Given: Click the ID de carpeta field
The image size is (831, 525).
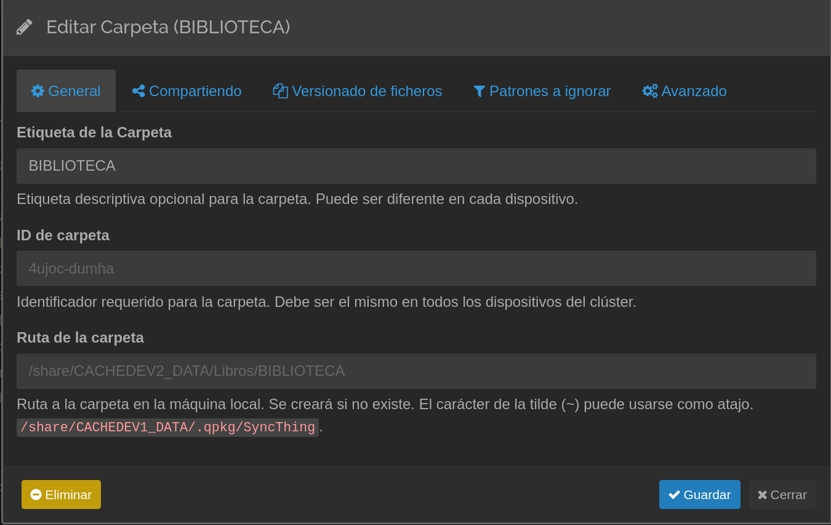Looking at the screenshot, I should point(416,269).
